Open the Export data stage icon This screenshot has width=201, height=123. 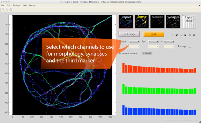pos(189,22)
